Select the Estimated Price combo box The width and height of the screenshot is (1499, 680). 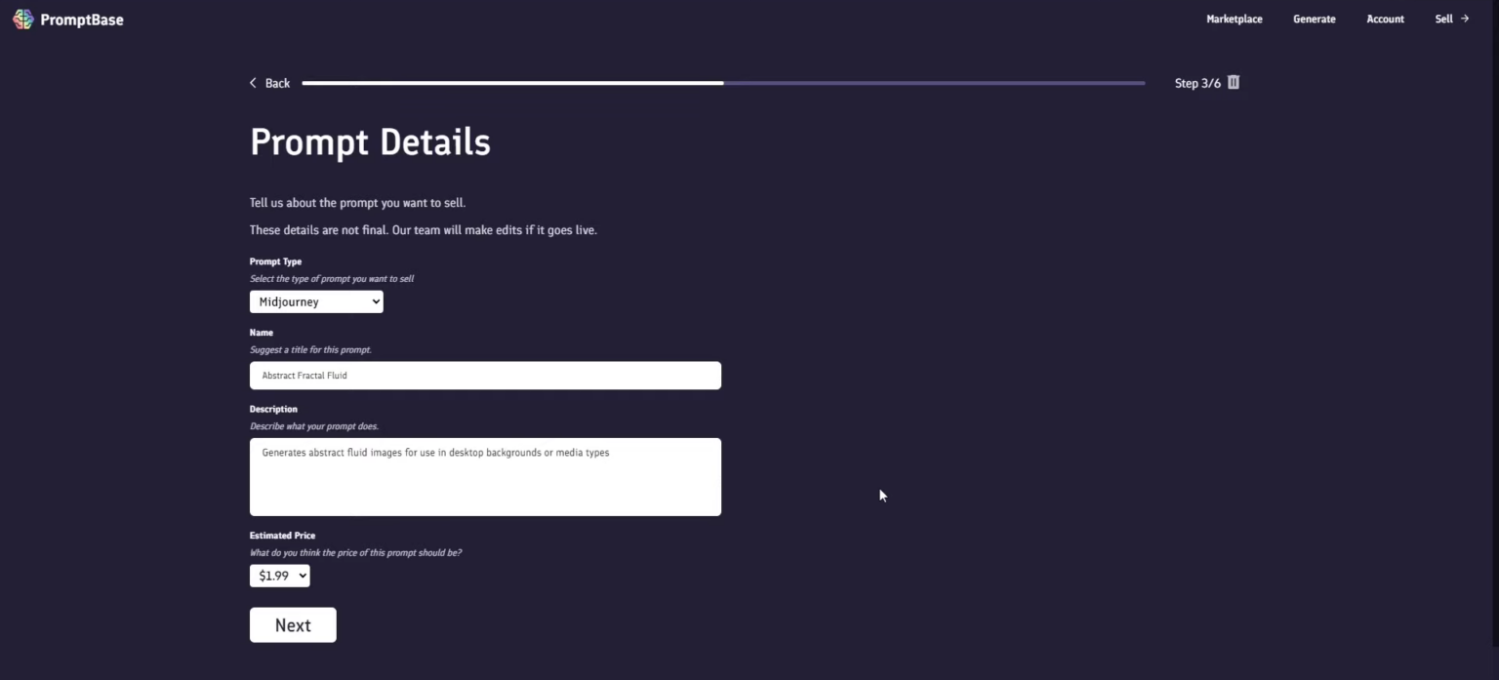pyautogui.click(x=279, y=576)
